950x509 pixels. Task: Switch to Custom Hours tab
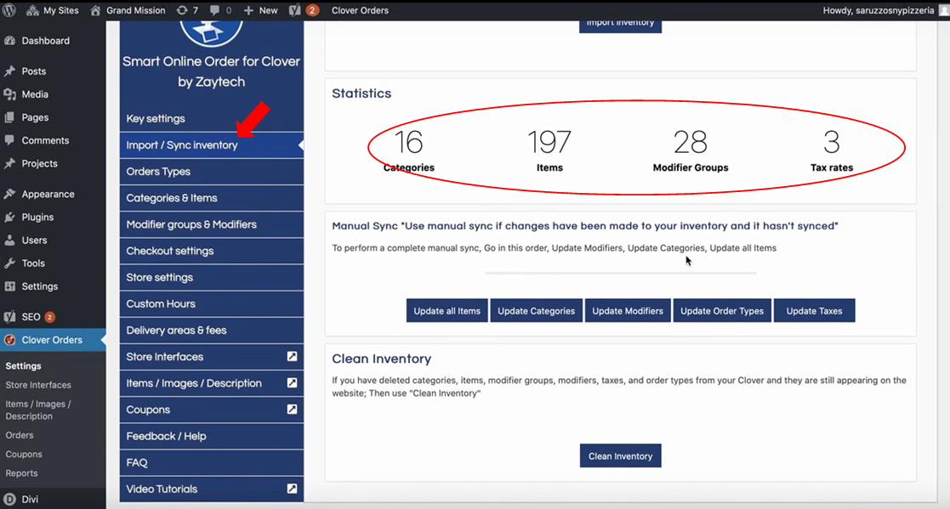(x=212, y=304)
